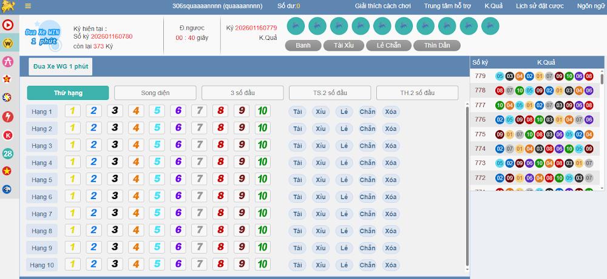
Task: Switch to the Song diện tab
Action: (x=155, y=93)
